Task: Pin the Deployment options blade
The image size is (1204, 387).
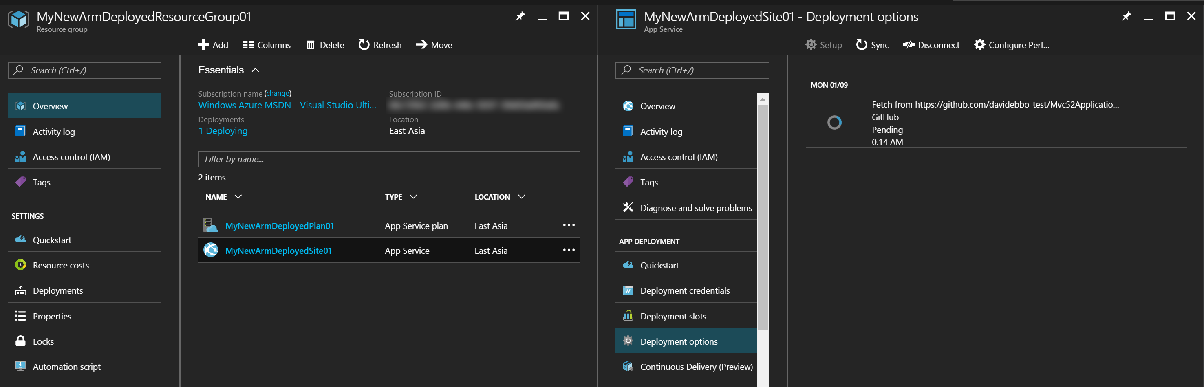Action: [x=1127, y=16]
